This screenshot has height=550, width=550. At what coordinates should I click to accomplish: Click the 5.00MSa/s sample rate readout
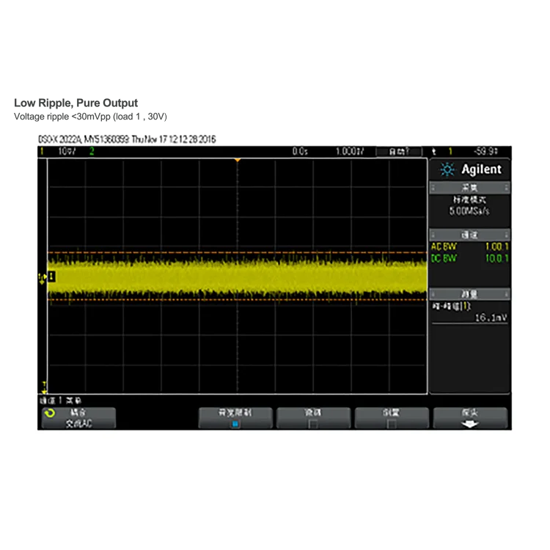(x=469, y=210)
